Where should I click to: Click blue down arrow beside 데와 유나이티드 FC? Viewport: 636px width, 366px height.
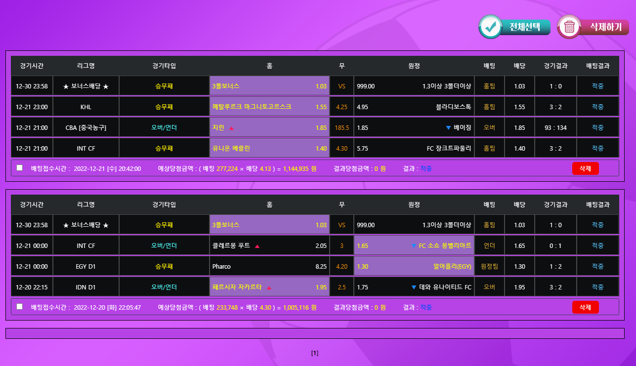[x=414, y=287]
